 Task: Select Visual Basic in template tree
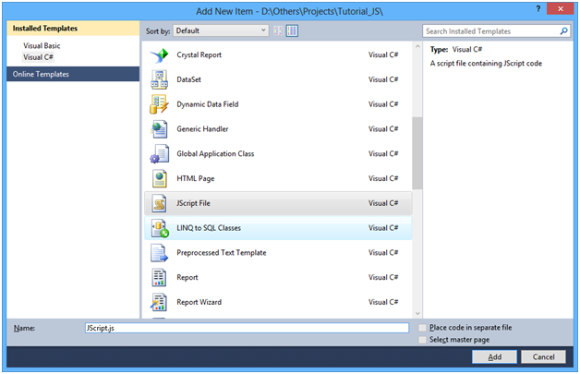click(42, 46)
